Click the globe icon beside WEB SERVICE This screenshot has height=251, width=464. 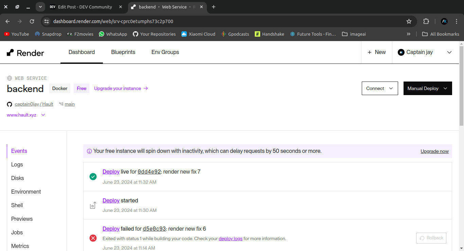[x=10, y=78]
